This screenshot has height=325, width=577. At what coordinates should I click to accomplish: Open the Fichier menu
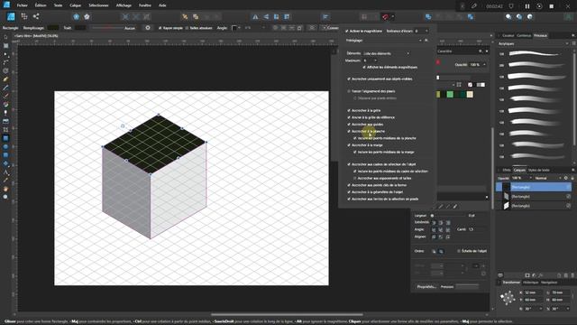tap(22, 5)
